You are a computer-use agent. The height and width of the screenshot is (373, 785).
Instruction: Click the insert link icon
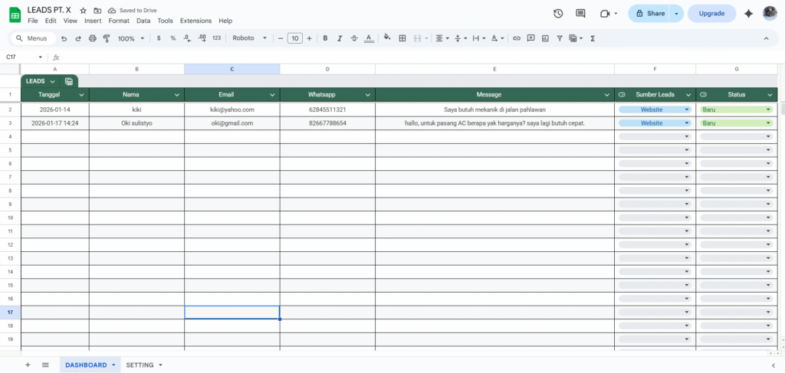(x=516, y=38)
